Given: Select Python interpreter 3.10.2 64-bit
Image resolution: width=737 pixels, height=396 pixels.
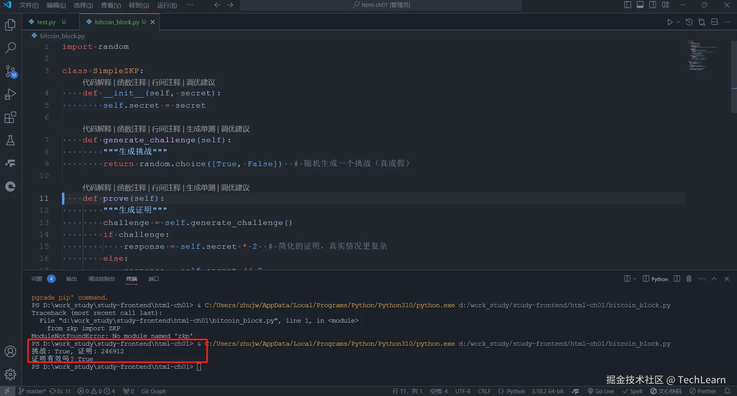Looking at the screenshot, I should tap(548, 391).
